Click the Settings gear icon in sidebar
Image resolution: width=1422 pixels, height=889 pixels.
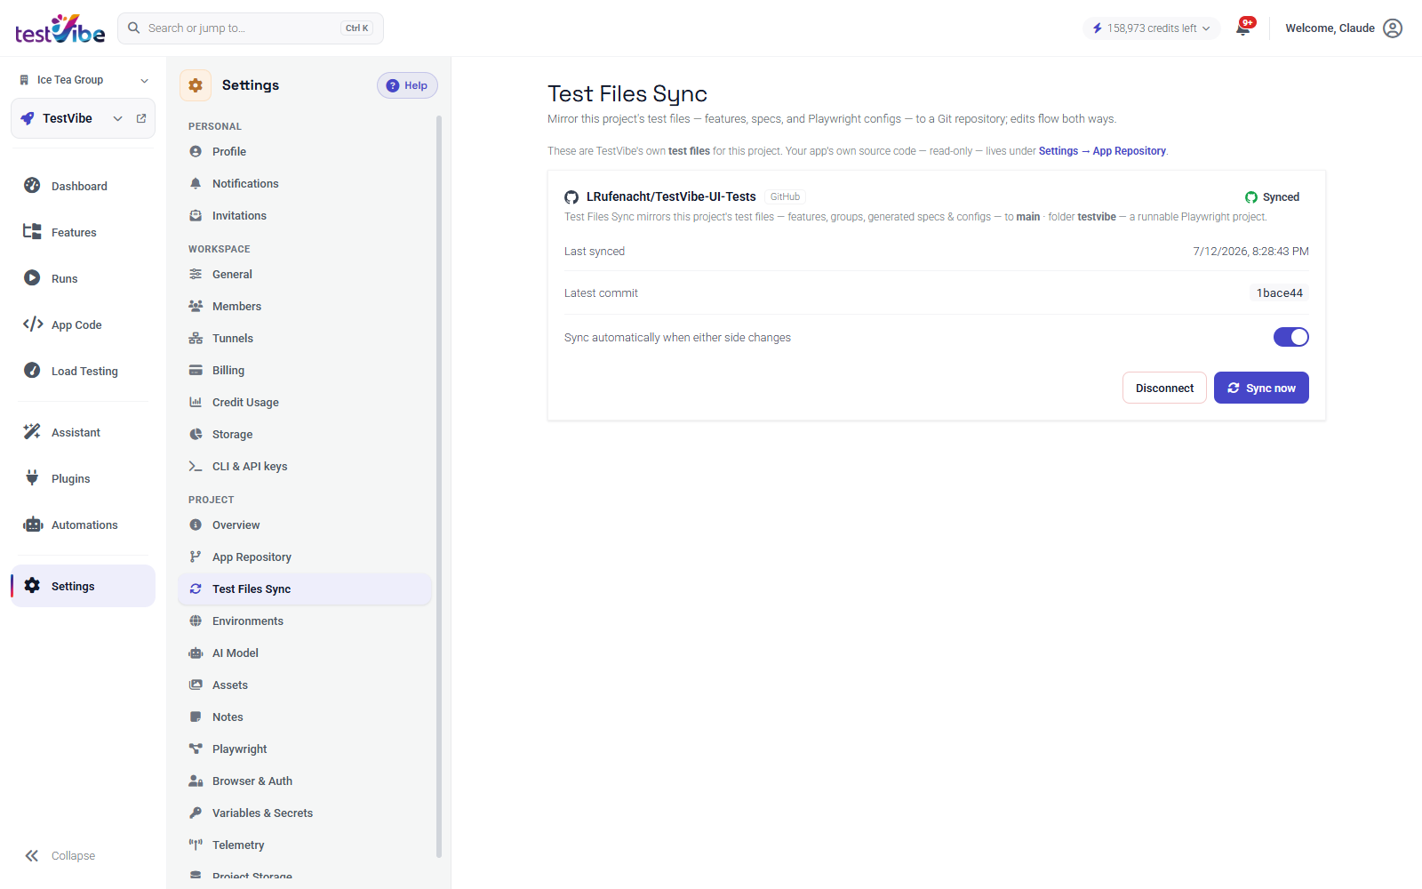tap(32, 586)
